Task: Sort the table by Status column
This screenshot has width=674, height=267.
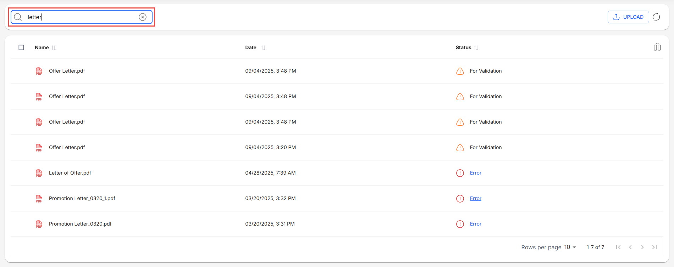Action: [476, 48]
